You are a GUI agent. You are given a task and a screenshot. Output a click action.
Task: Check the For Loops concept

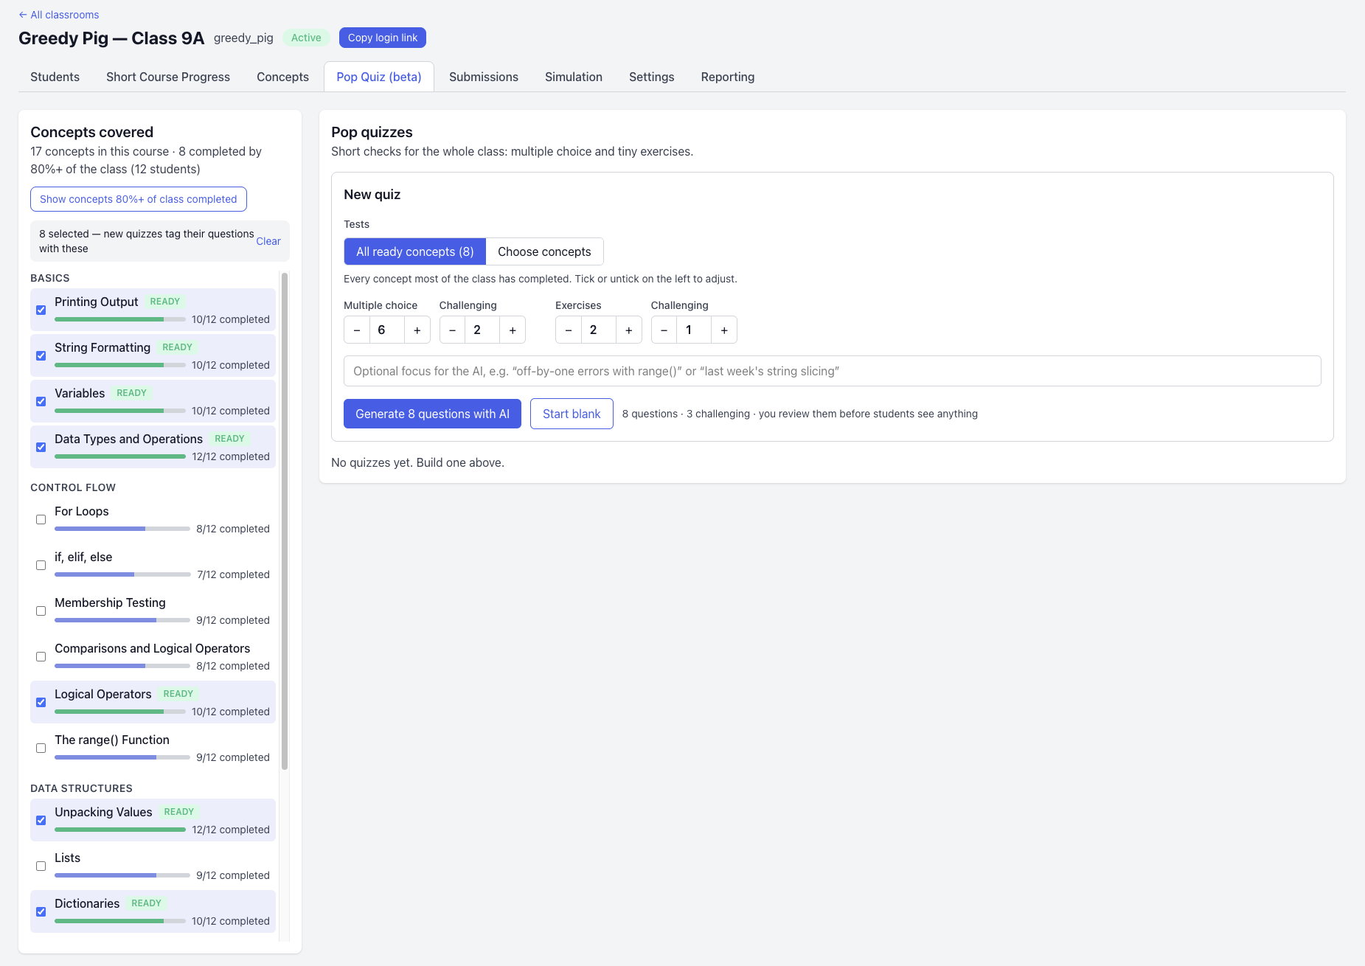pos(41,520)
